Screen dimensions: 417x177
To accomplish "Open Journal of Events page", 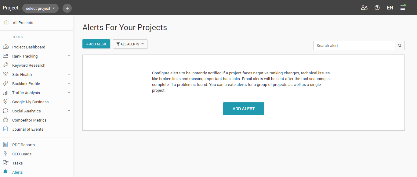I will click(x=28, y=129).
